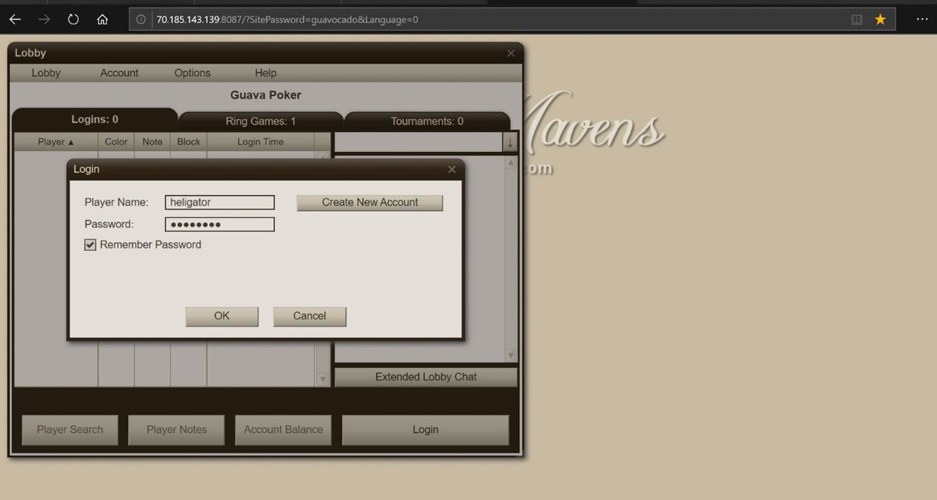Switch to the Ring Games tab
937x500 pixels.
point(260,121)
